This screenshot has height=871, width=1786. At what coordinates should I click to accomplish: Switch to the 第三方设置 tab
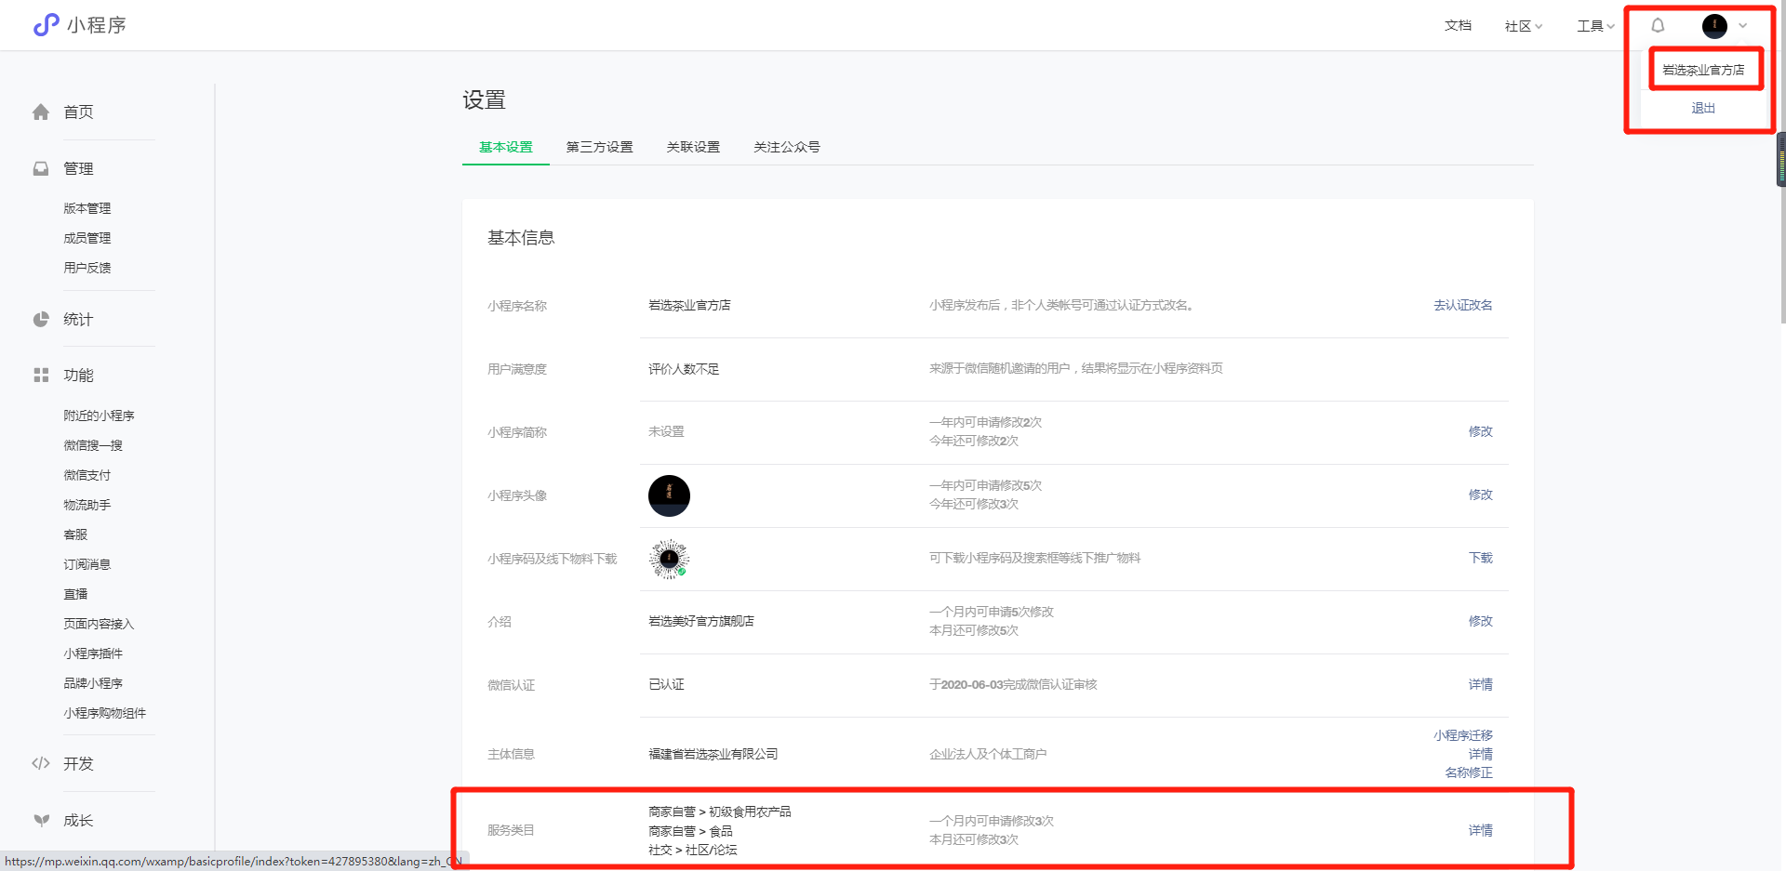coord(599,147)
